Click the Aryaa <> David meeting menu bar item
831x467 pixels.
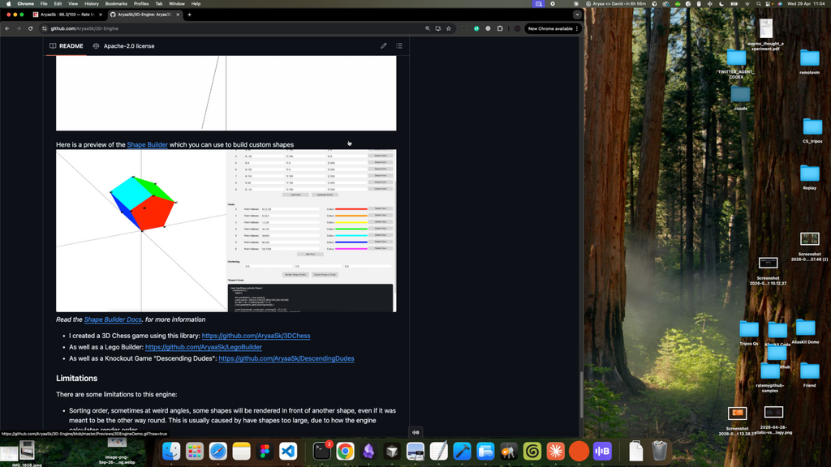coord(616,4)
